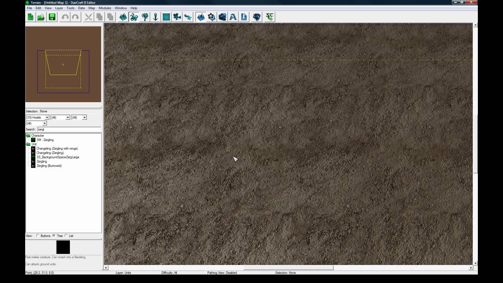Screen dimensions: 503x283
Task: Select the Cameras layer icon
Action: click(177, 17)
